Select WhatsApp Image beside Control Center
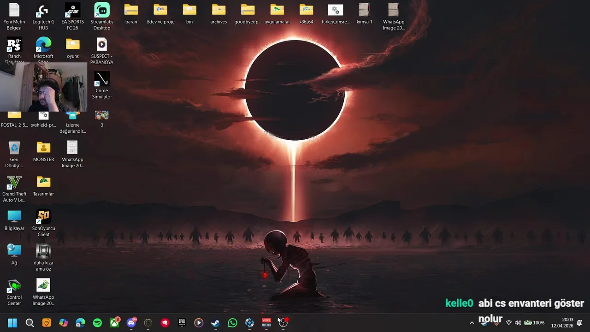The height and width of the screenshot is (332, 590). [x=43, y=292]
